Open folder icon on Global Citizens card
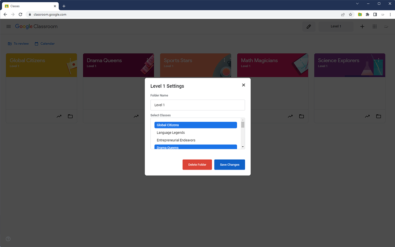The image size is (395, 247). click(x=70, y=116)
